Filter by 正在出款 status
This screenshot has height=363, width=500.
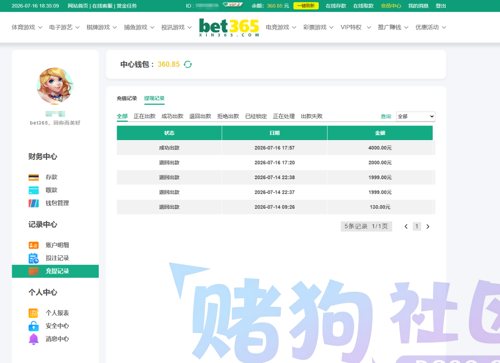145,116
